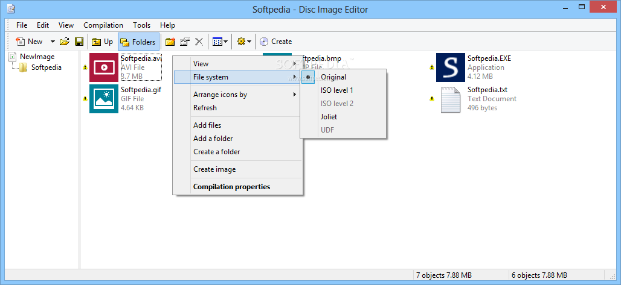
Task: Click the Softpedia.bmp file name
Action: coord(321,58)
